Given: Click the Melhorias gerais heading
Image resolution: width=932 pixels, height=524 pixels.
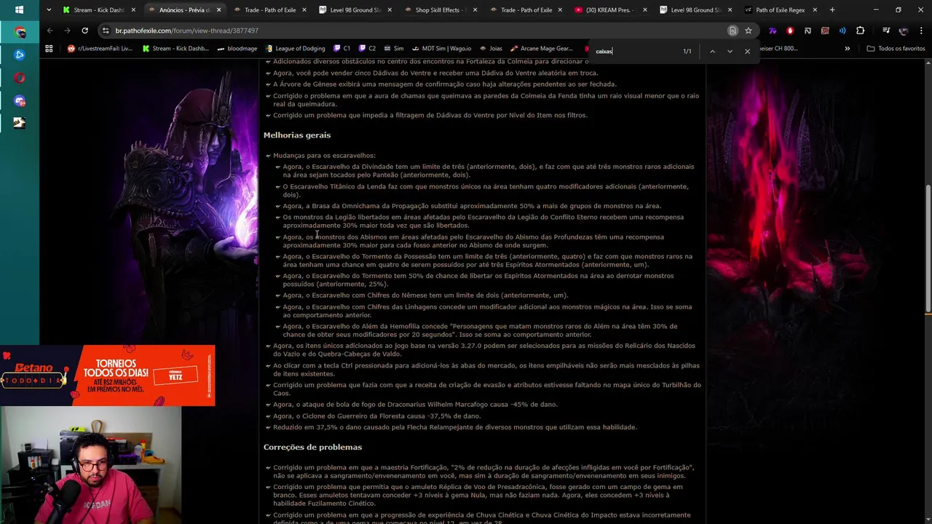Looking at the screenshot, I should pyautogui.click(x=297, y=135).
